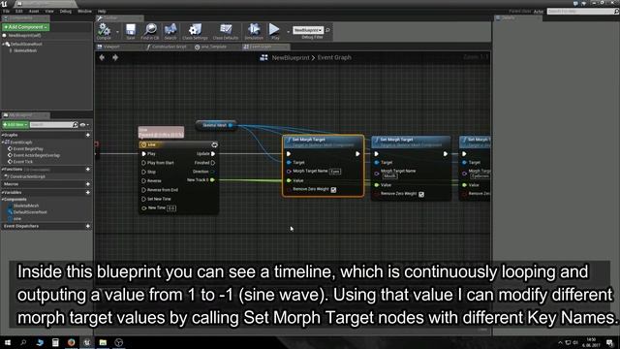This screenshot has width=620, height=349.
Task: Select Event BeginPlay in My Blueprint
Action: pyautogui.click(x=28, y=149)
